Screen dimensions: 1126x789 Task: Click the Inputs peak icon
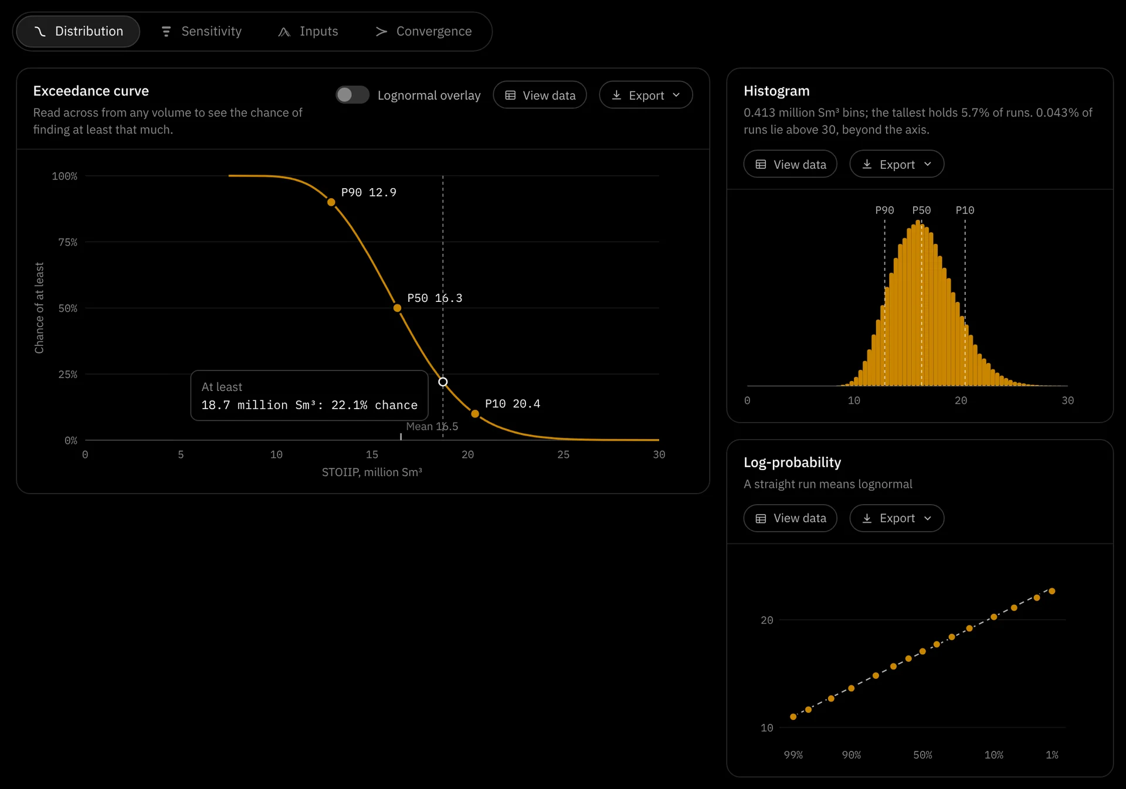coord(284,32)
